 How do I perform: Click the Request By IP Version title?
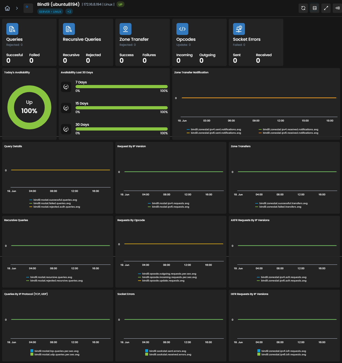(131, 146)
